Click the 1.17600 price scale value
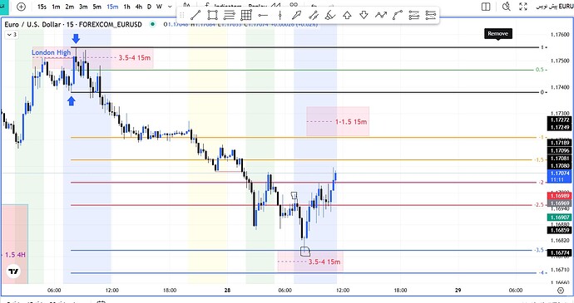574x303 pixels. (560, 35)
